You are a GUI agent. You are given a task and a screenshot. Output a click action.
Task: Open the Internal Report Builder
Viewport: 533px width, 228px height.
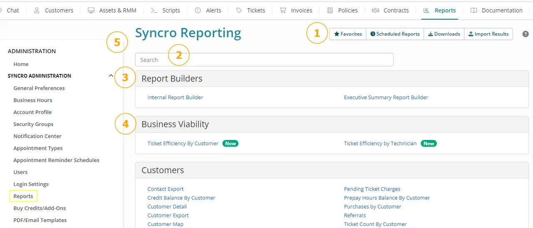pos(175,97)
